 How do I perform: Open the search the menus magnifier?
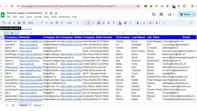(4, 23)
